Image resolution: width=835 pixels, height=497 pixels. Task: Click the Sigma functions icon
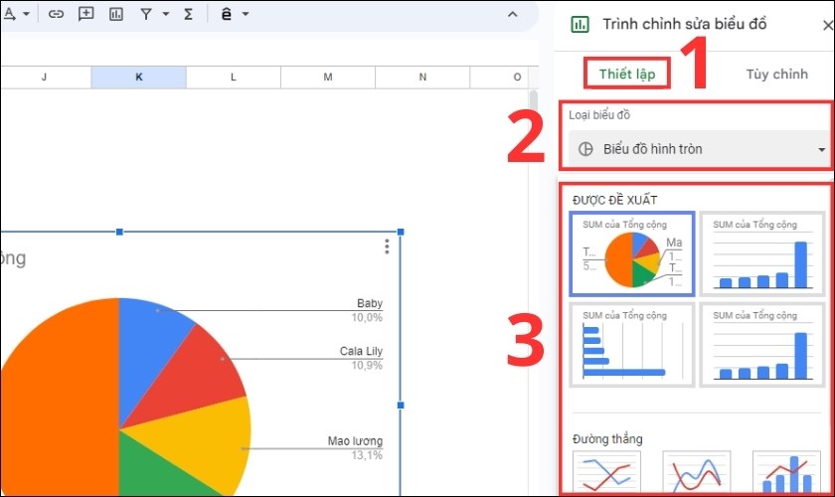click(x=188, y=14)
